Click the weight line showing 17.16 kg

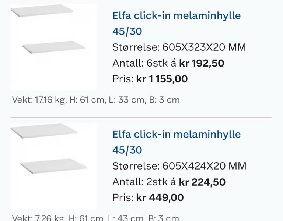tap(95, 100)
